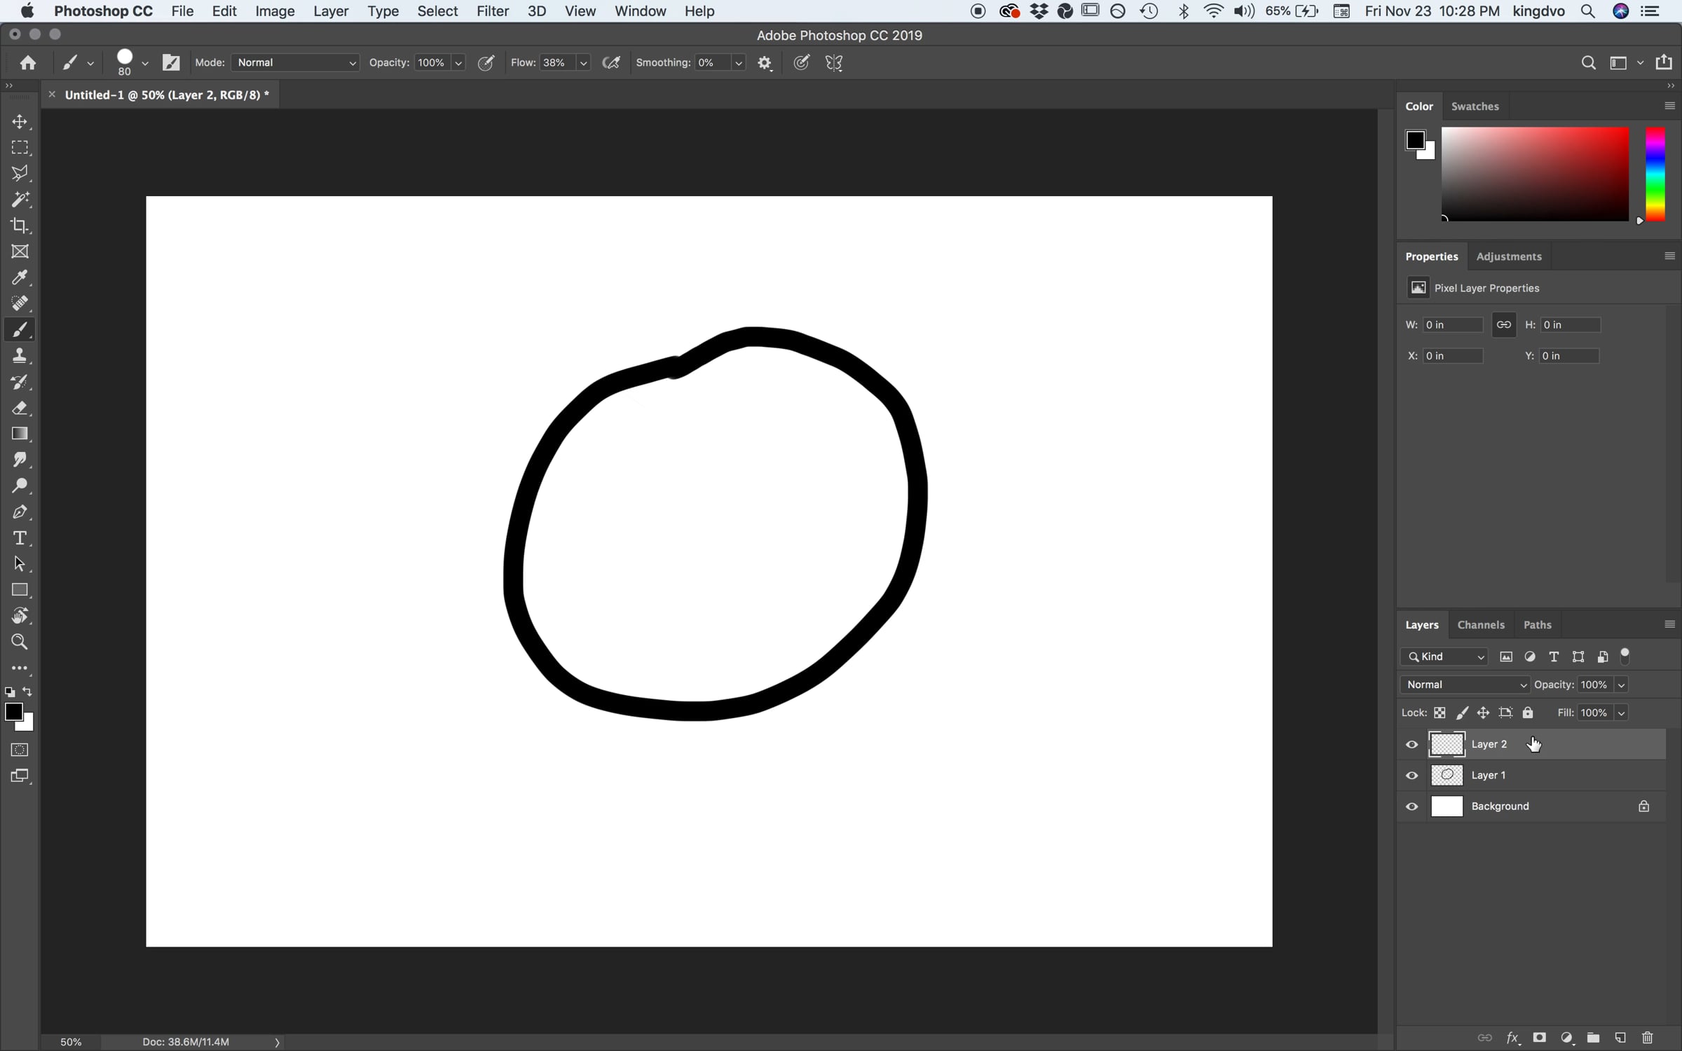This screenshot has height=1051, width=1682.
Task: Select the Horizontal Type tool
Action: [x=20, y=538]
